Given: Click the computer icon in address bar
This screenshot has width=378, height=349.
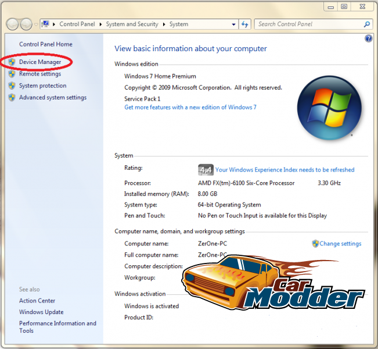Looking at the screenshot, I should (45, 24).
